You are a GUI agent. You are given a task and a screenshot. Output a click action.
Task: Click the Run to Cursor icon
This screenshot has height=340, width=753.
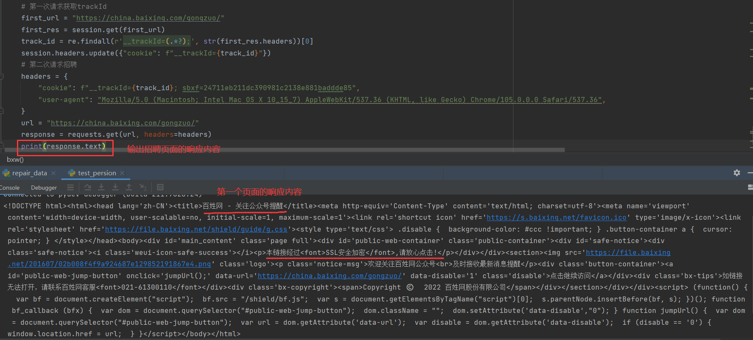pos(143,188)
